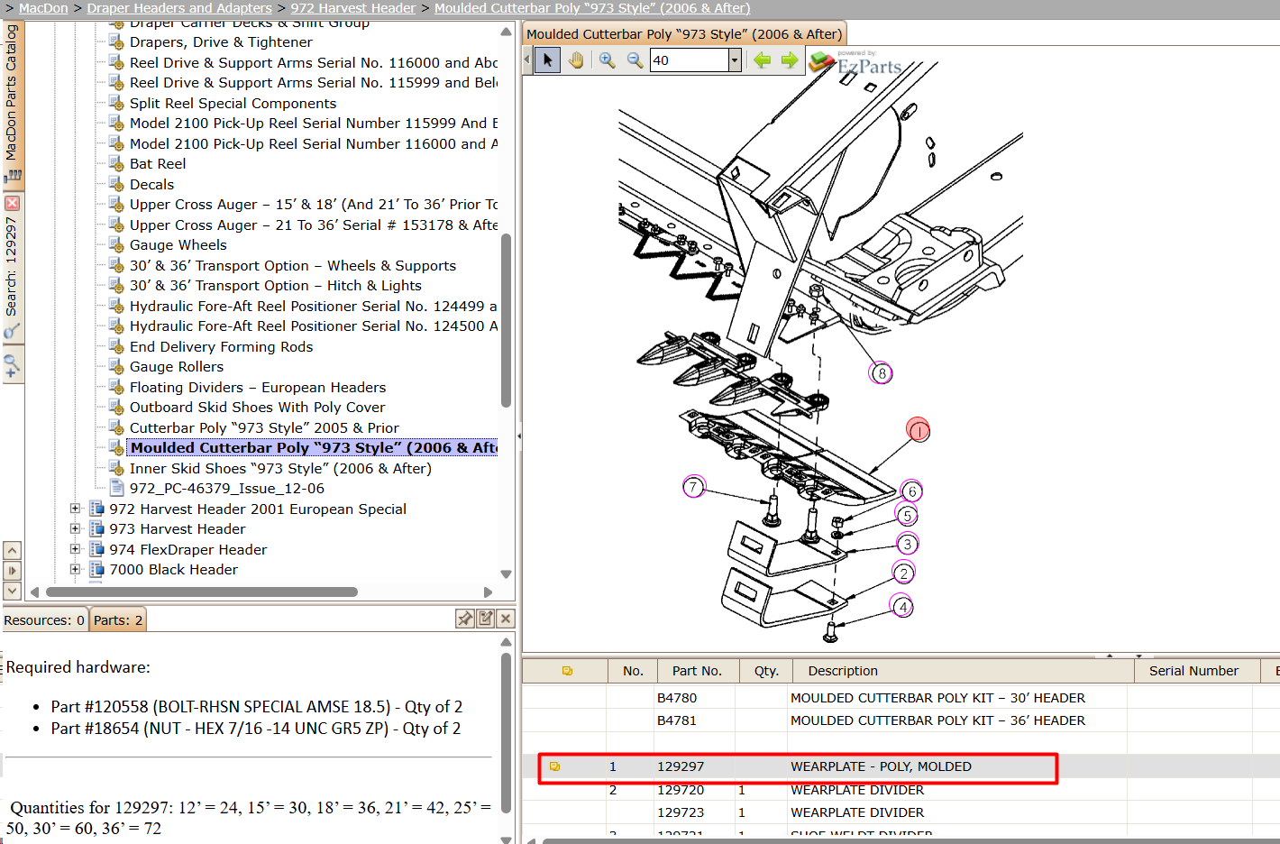Screen dimensions: 1280x844
Task: Open End Delivery Forming Rods tree item
Action: click(x=221, y=347)
